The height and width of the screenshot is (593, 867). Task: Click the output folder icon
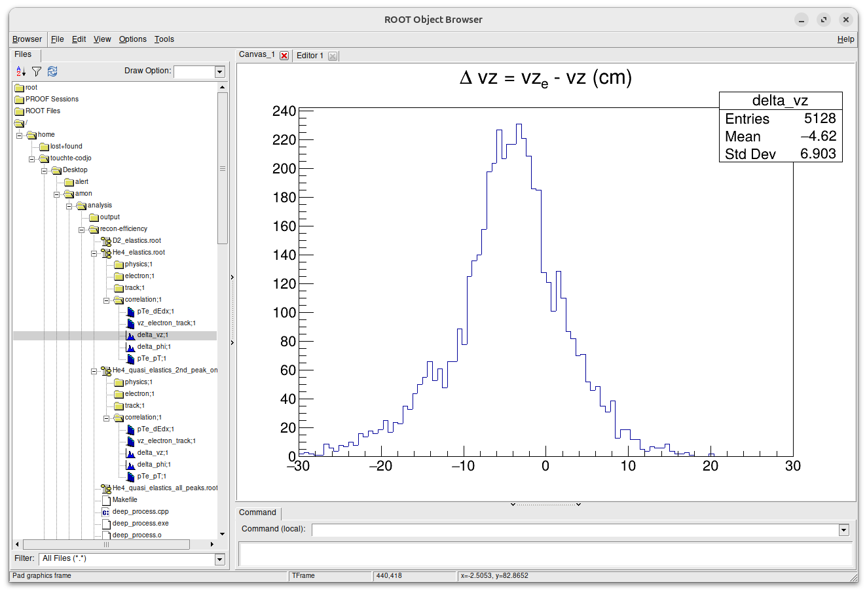(94, 217)
